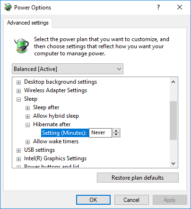
Task: Expand the USB settings node
Action: (18, 150)
